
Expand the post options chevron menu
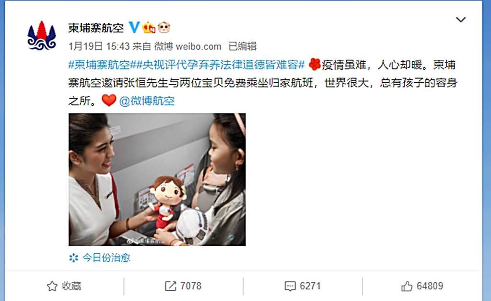coord(461,20)
